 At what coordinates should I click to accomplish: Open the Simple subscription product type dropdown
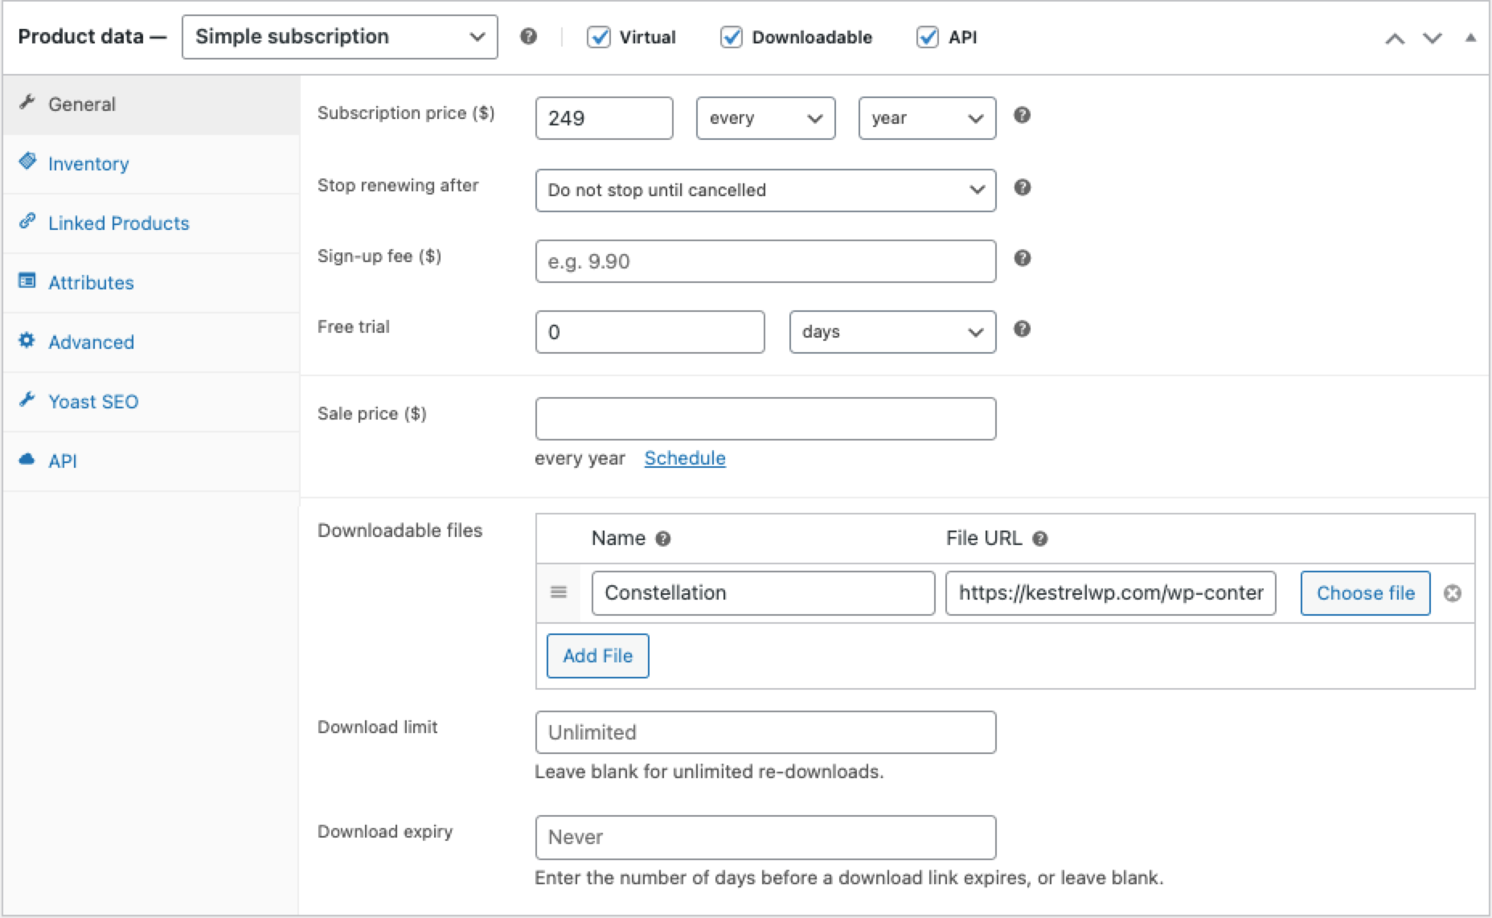pyautogui.click(x=339, y=37)
